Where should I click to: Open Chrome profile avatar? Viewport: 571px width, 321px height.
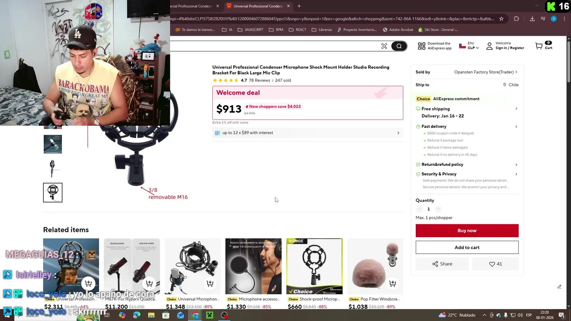coord(554,19)
